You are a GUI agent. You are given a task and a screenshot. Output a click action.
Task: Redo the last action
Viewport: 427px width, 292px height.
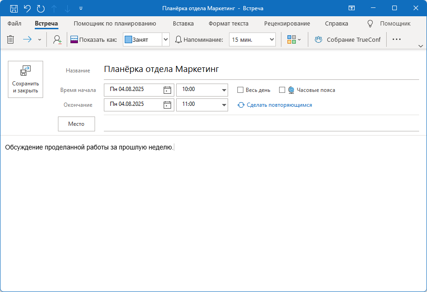coord(41,8)
